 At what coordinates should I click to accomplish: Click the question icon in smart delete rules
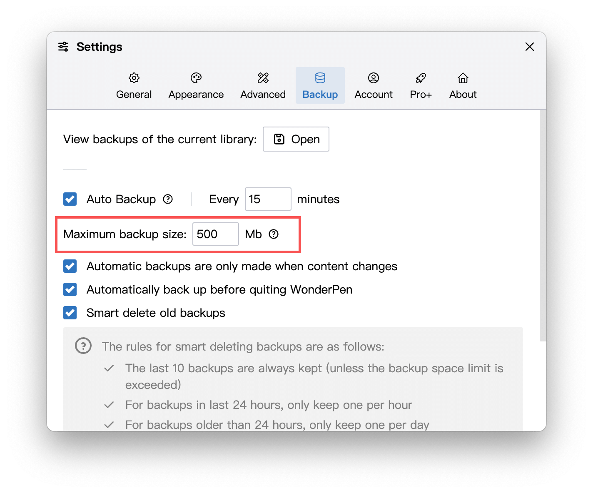coord(83,346)
